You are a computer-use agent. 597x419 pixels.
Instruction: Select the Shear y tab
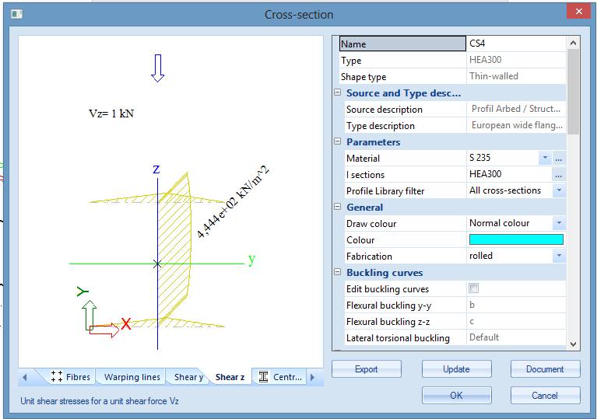[x=188, y=377]
